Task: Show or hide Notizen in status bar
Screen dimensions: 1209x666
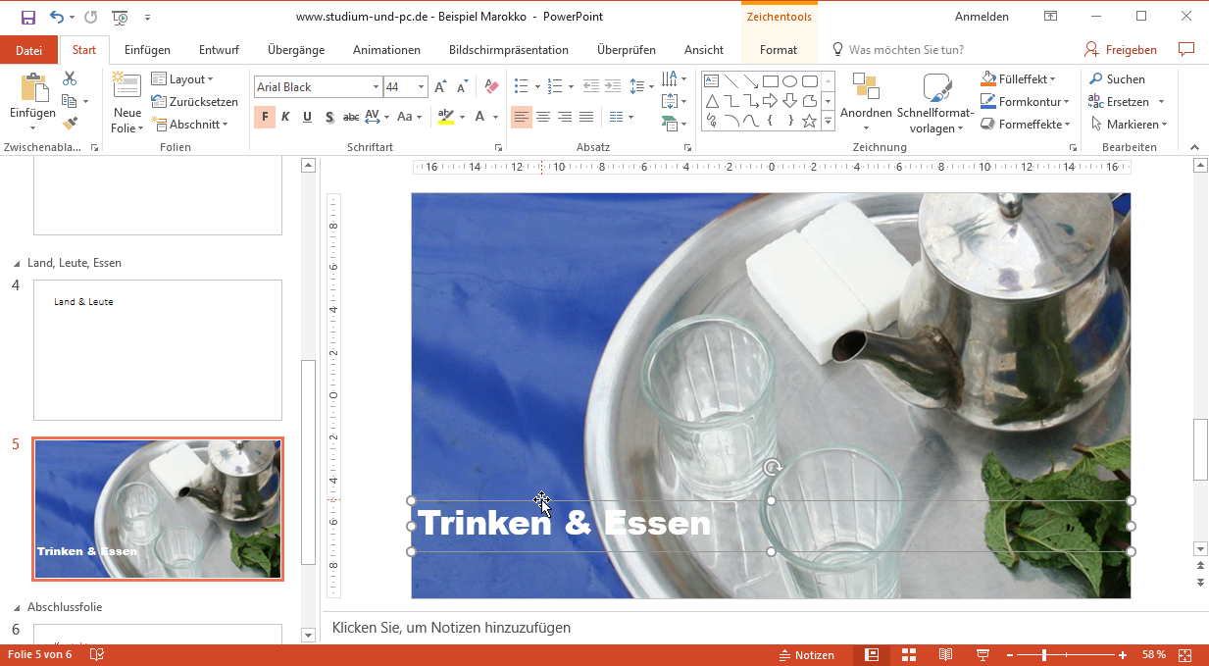Action: coord(807,655)
